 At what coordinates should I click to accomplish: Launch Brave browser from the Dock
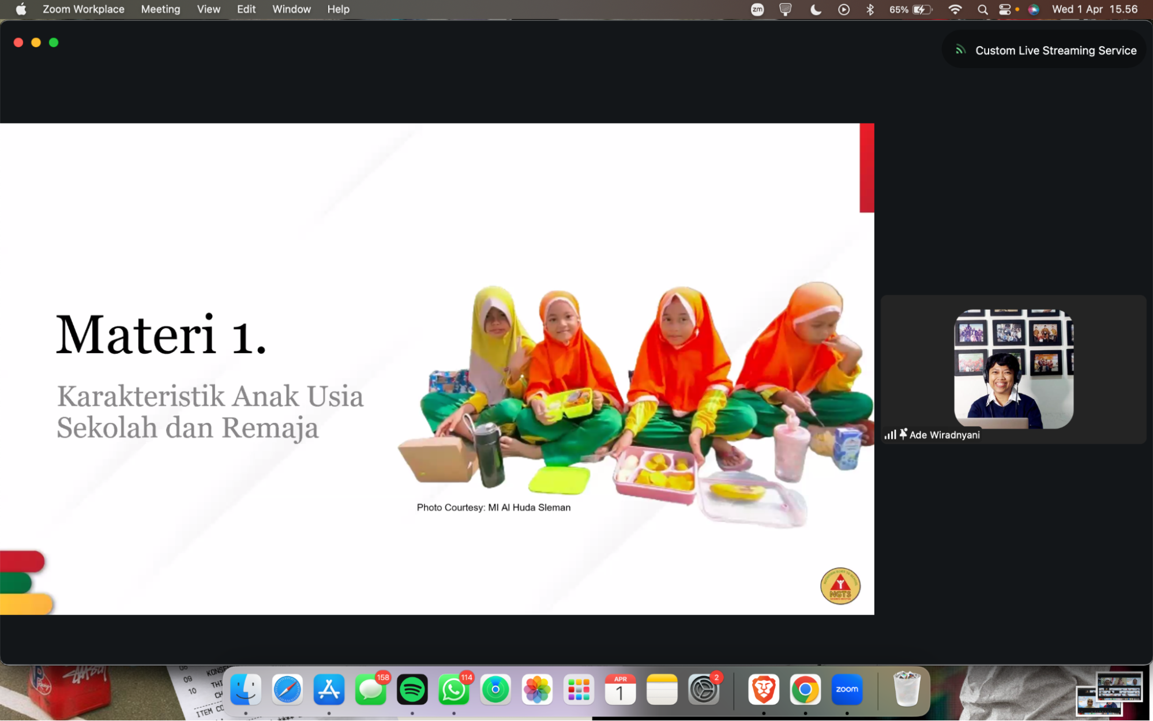pyautogui.click(x=764, y=689)
